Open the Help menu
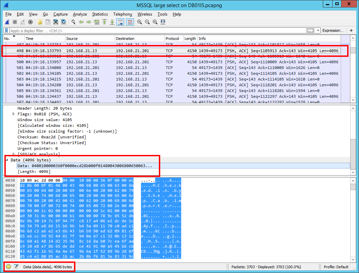 [x=177, y=14]
